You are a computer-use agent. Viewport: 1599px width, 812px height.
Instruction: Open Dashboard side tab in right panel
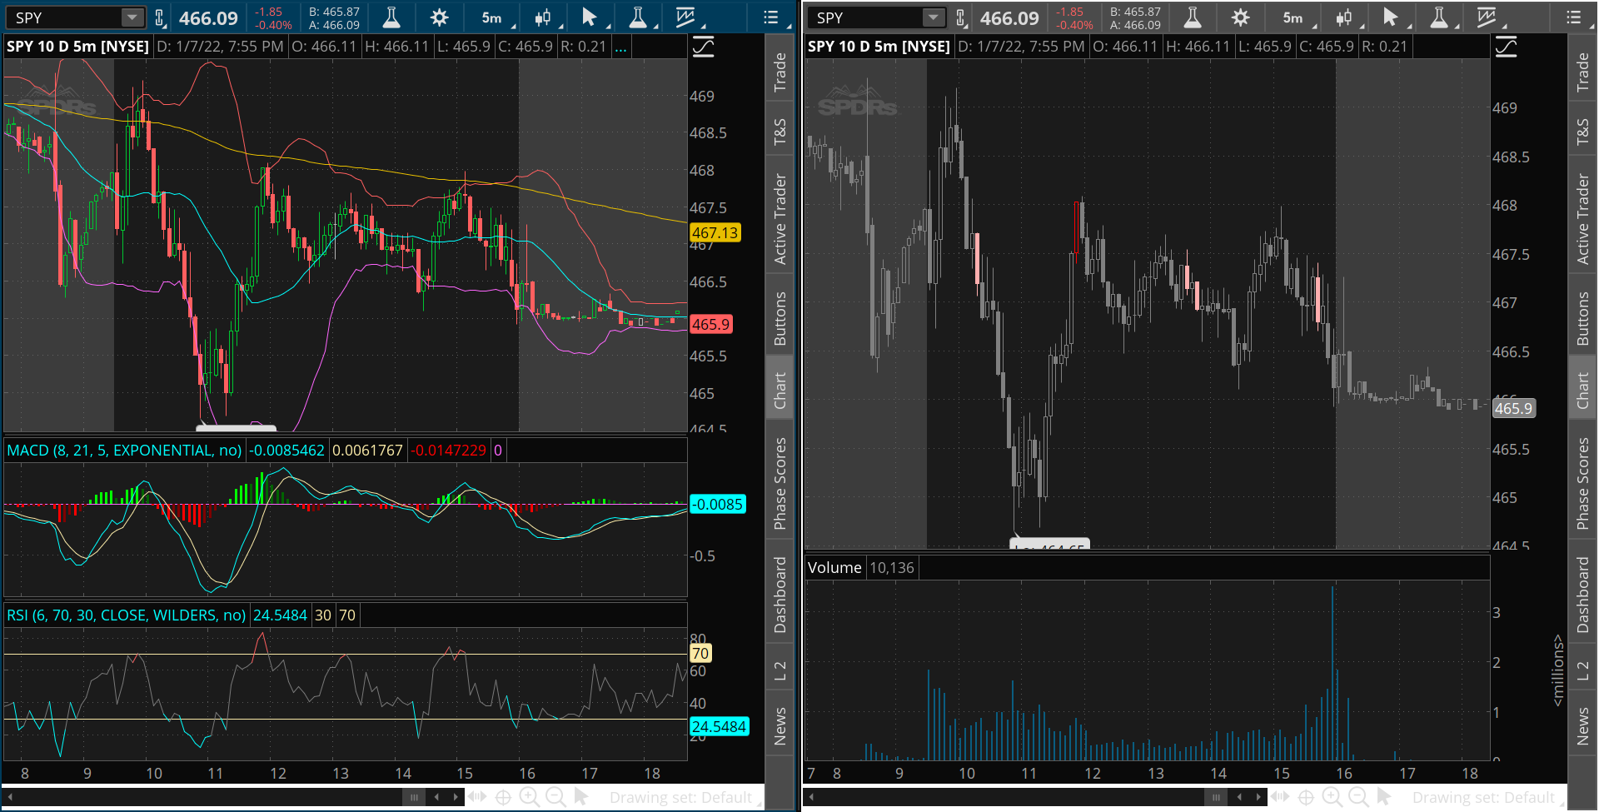(1583, 595)
